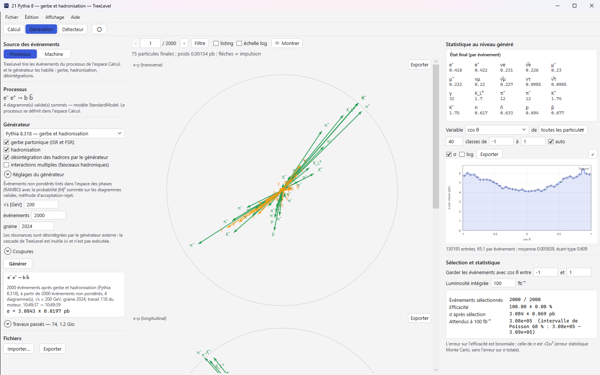Expand Travaux passés — 74, 1.2 Gio
The image size is (600, 375).
(7, 324)
